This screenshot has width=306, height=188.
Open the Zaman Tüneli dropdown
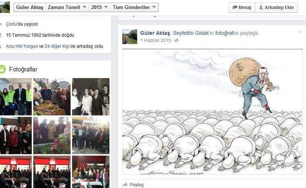[x=67, y=7]
